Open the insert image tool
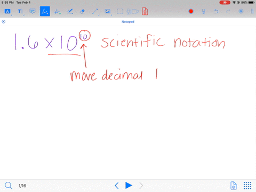Viewport: 256px width, 192px height. 108,12
